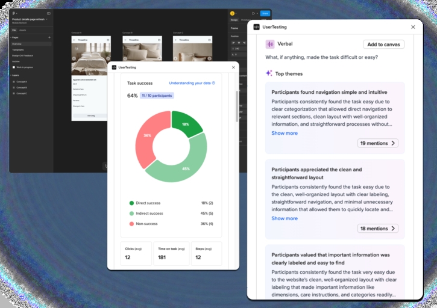Viewport: 437px width, 308px height.
Task: Close the Verbal UserTesting panel
Action: click(x=413, y=27)
